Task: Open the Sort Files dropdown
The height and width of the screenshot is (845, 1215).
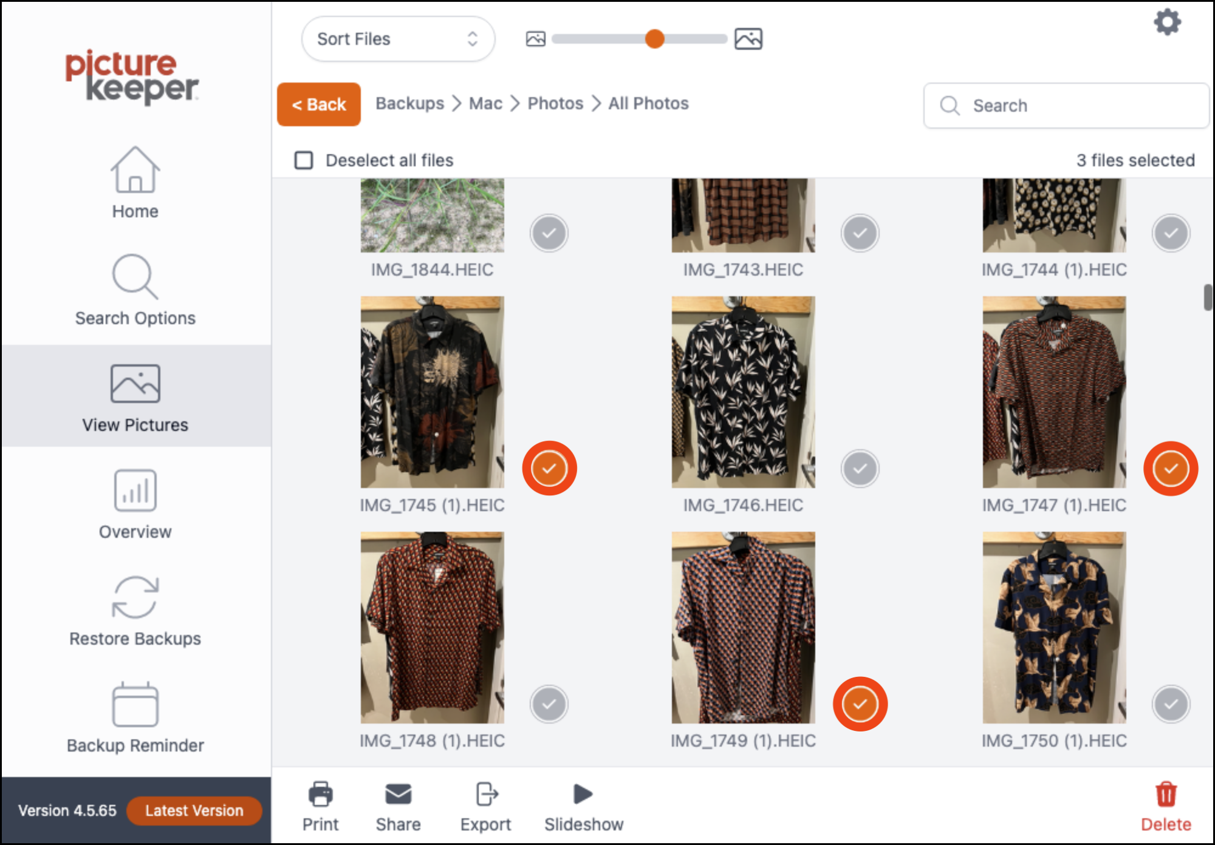Action: 398,39
